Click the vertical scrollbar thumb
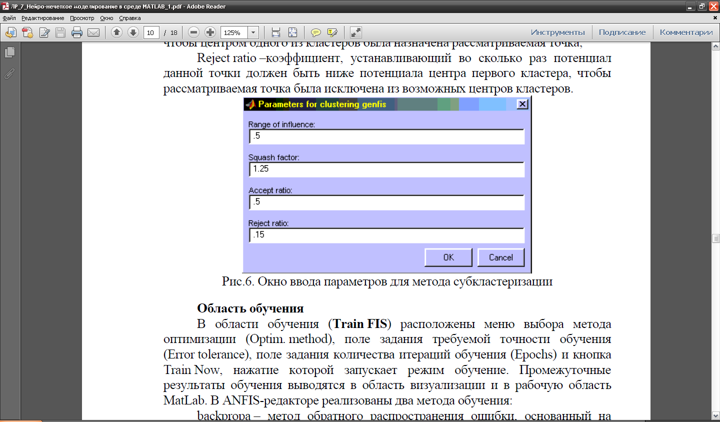Screen dimensions: 720x422 coord(715,238)
